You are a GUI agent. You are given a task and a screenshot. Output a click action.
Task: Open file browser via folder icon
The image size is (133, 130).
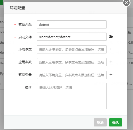pos(111,37)
